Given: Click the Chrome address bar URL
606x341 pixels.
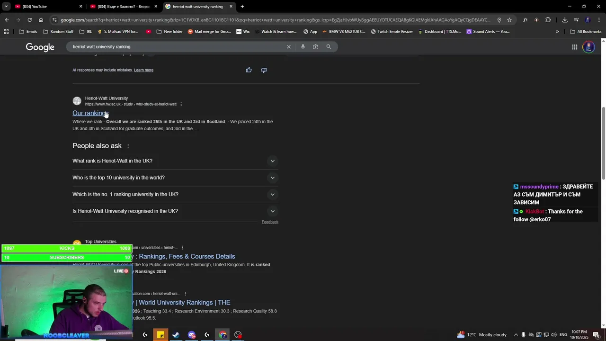Looking at the screenshot, I should (275, 20).
